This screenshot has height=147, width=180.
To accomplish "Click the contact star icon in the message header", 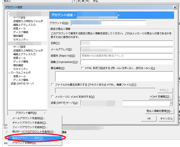I will pyautogui.click(x=102, y=128).
